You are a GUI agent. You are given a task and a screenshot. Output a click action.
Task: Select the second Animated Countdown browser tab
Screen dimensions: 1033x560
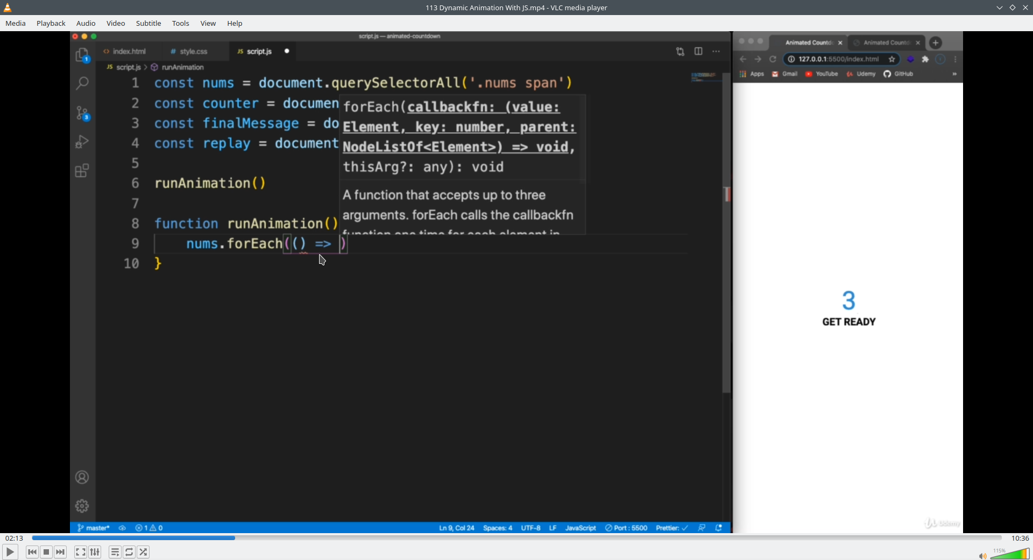coord(887,43)
